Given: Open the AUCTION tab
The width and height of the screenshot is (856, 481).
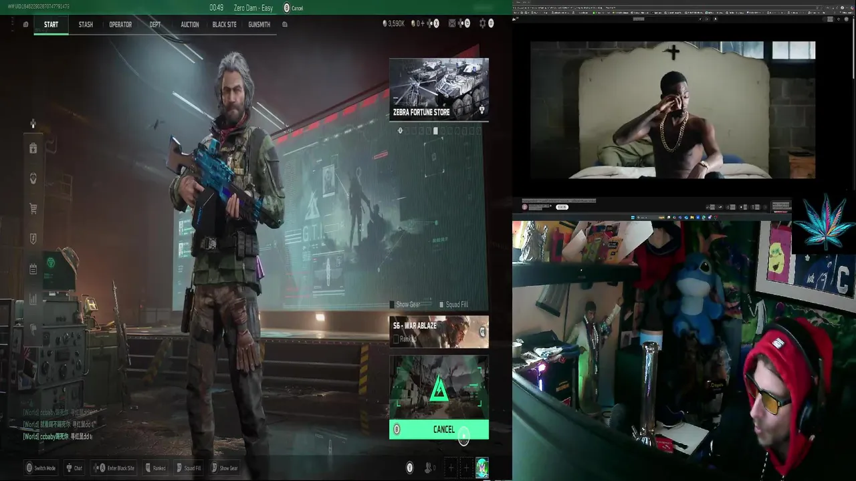Looking at the screenshot, I should tap(190, 25).
